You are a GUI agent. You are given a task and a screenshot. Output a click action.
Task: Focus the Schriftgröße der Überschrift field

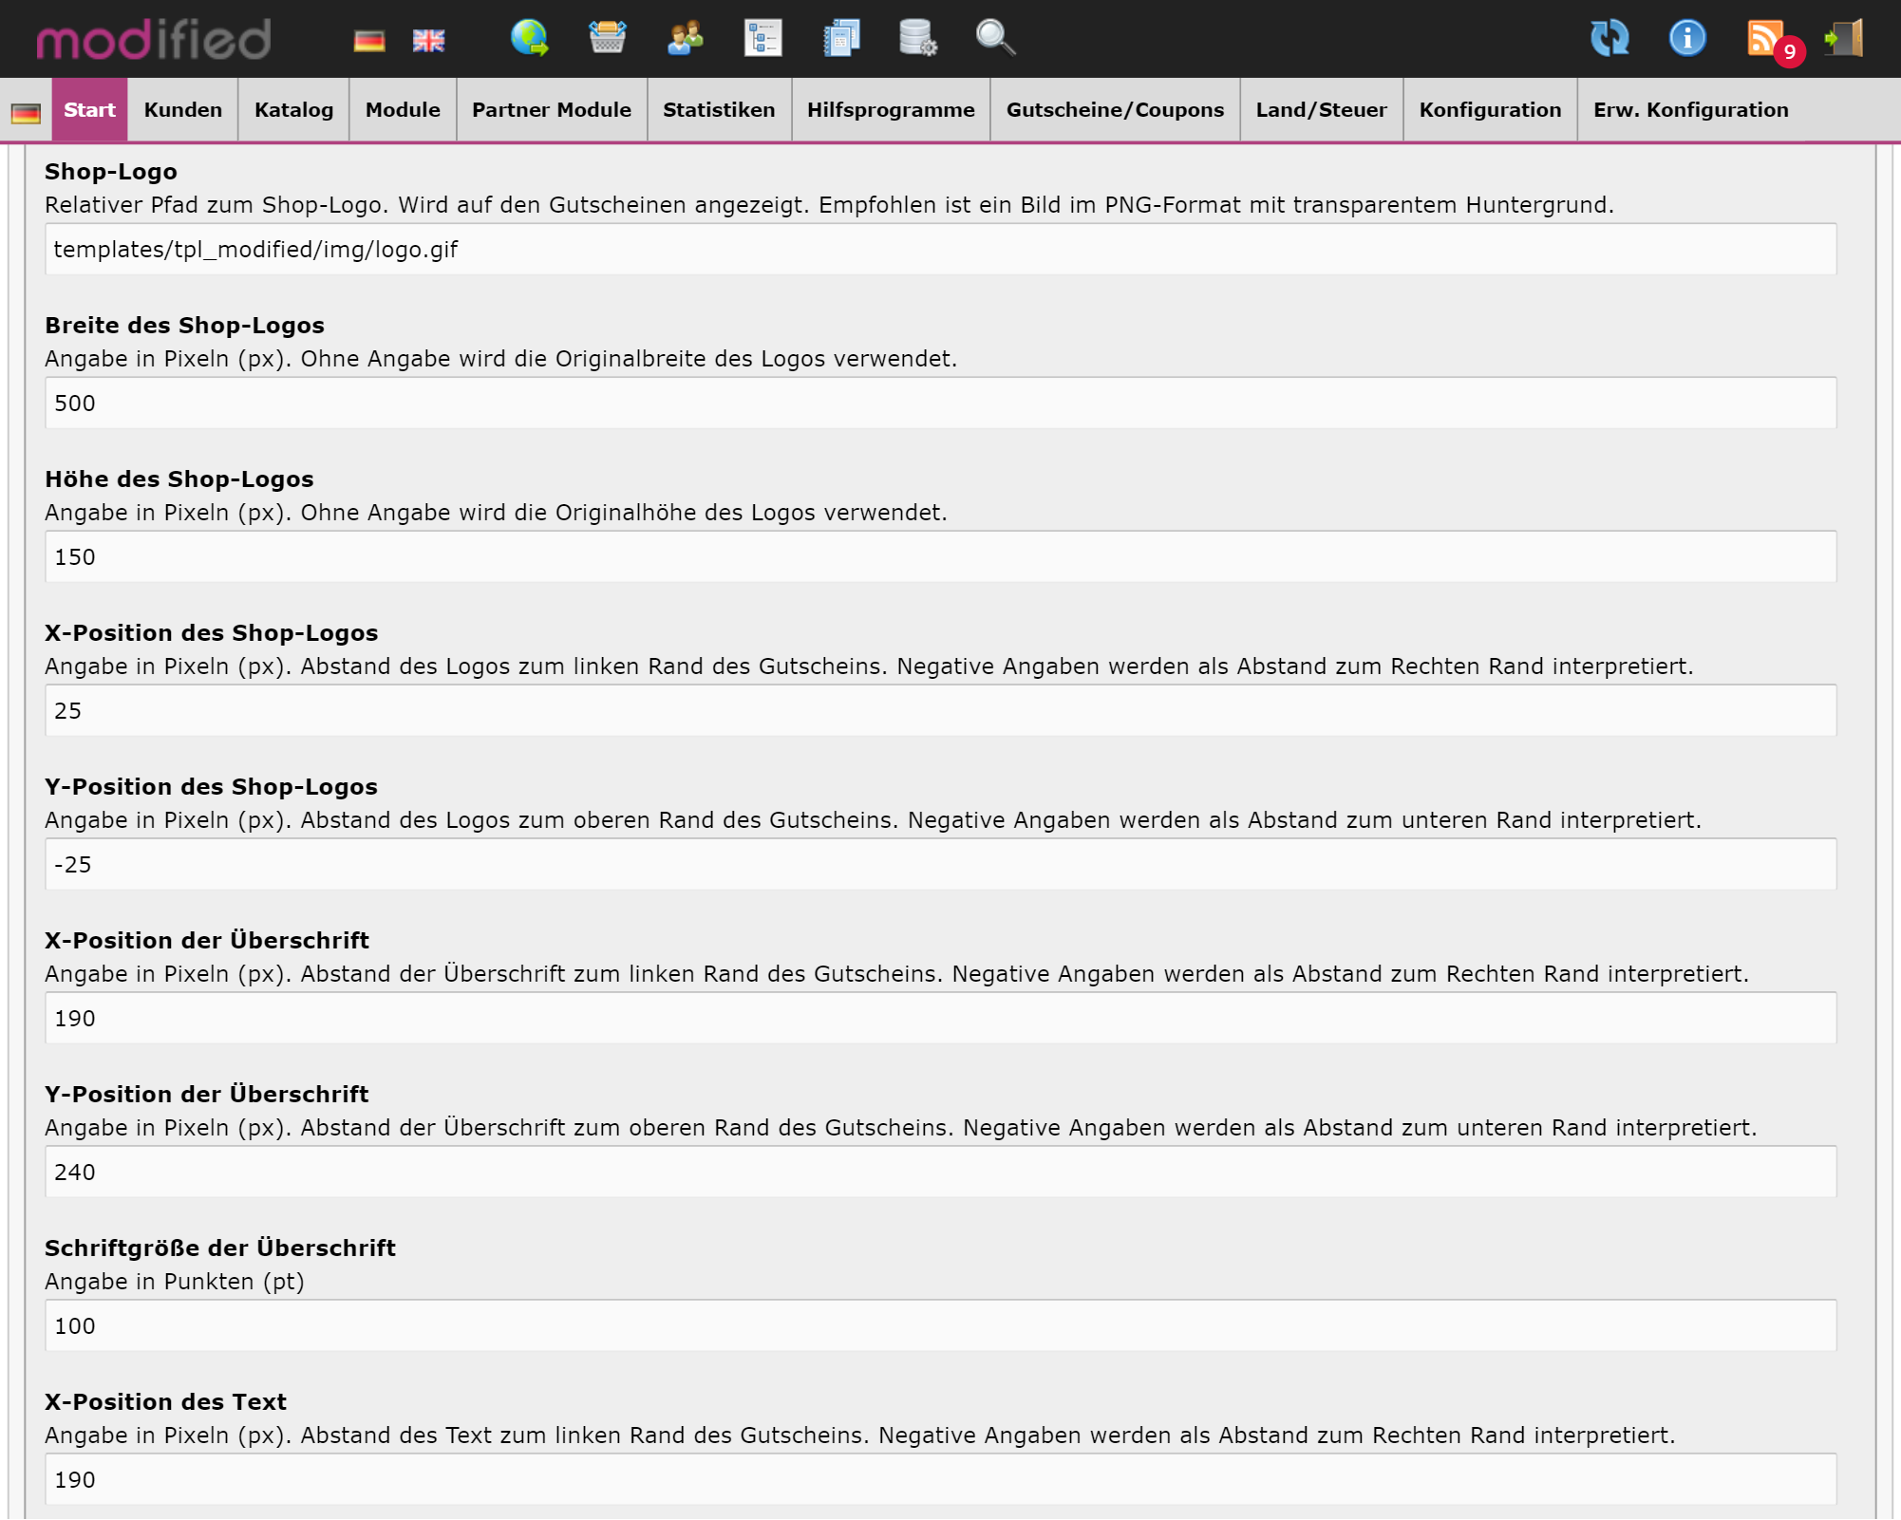pos(940,1326)
